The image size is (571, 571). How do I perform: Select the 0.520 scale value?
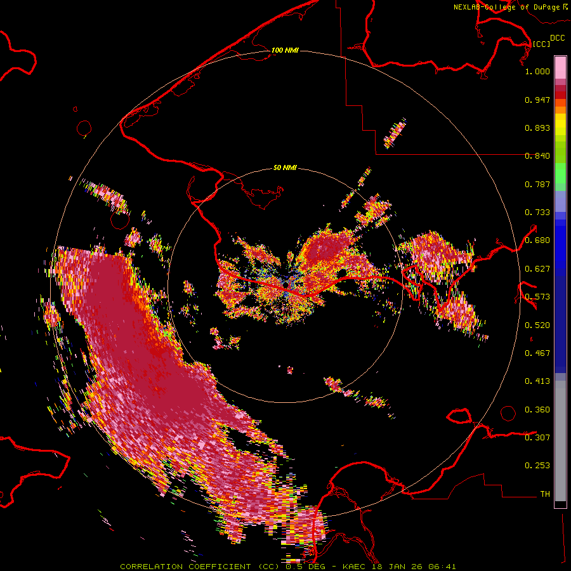(x=537, y=325)
